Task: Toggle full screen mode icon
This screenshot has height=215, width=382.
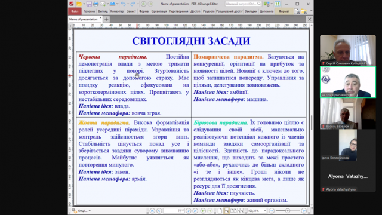Action: tap(277, 4)
